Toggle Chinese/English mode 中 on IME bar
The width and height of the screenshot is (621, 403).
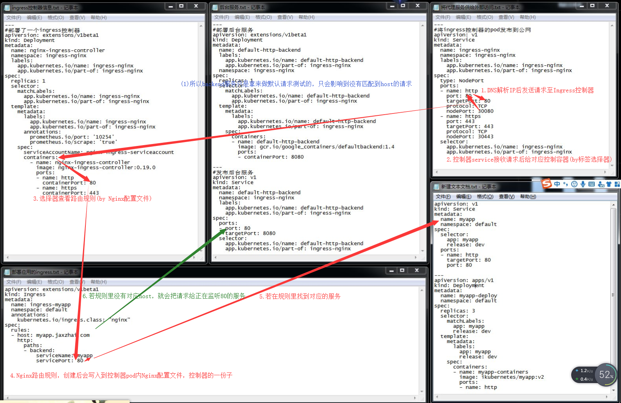point(557,184)
